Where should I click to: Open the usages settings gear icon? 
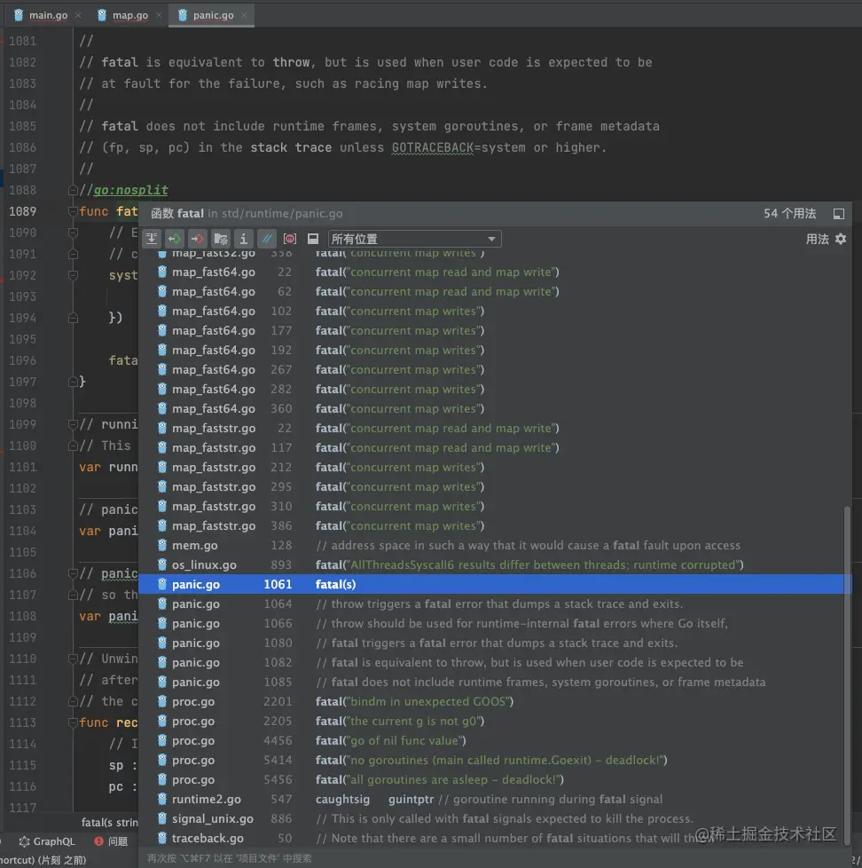[x=841, y=239]
